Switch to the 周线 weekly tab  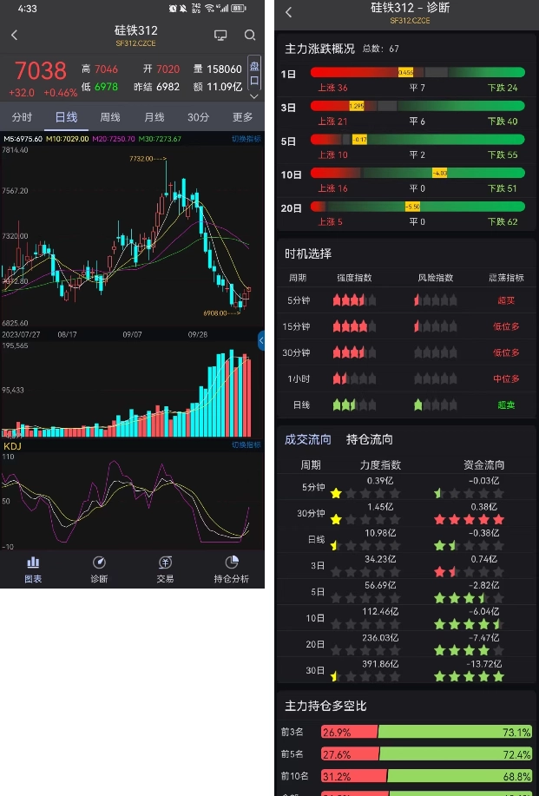[110, 117]
